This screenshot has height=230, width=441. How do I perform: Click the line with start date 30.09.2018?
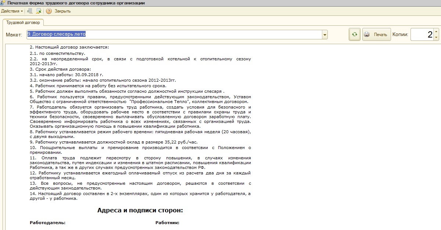(66, 75)
